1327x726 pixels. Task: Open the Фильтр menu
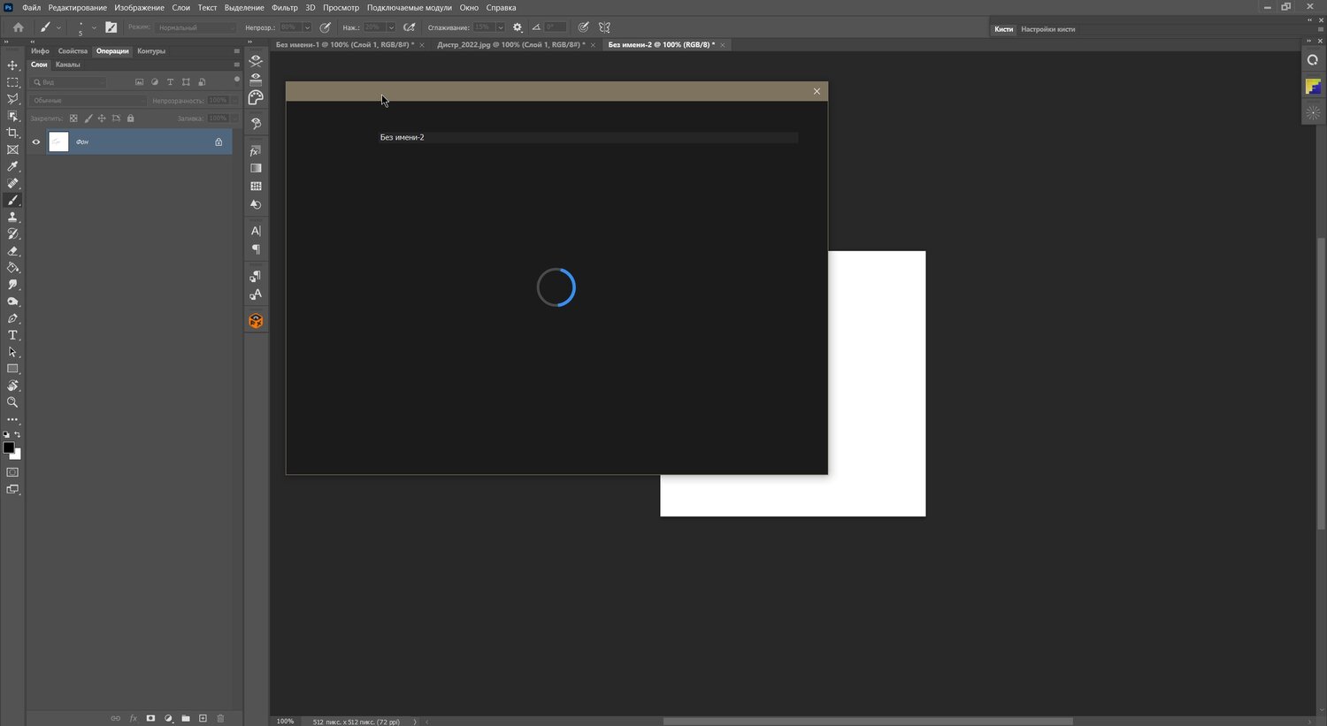(x=285, y=8)
